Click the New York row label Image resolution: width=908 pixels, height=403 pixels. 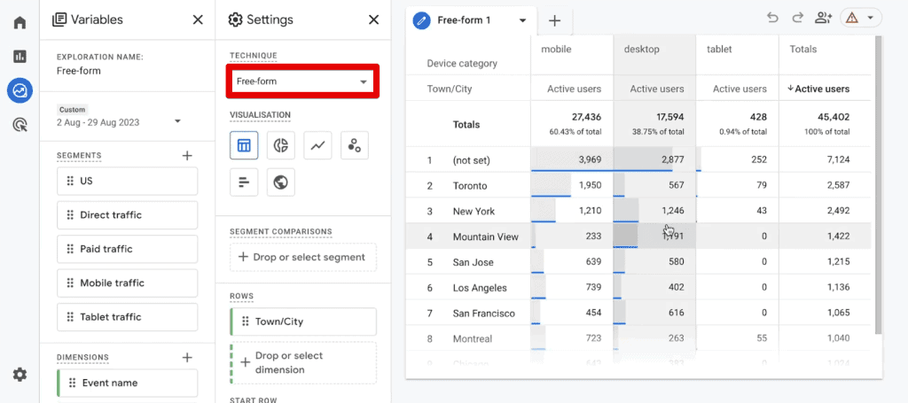click(x=474, y=211)
